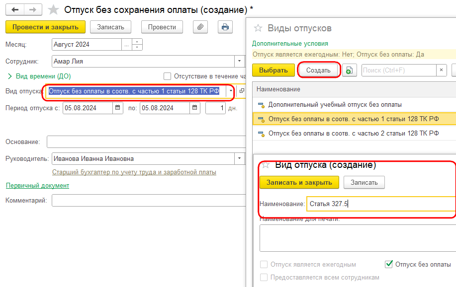Click the Месяц field showing Август 2024
Image resolution: width=456 pixels, height=287 pixels.
(x=87, y=45)
